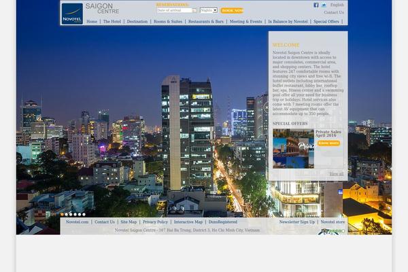Click the hotel address text in the footer

pos(188,231)
